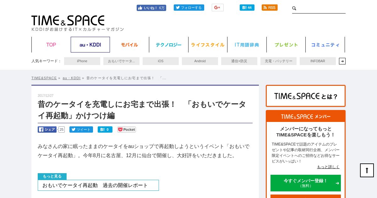Select the おもいでケータ... keyword tag
Image resolution: width=377 pixels, height=198 pixels.
[121, 61]
